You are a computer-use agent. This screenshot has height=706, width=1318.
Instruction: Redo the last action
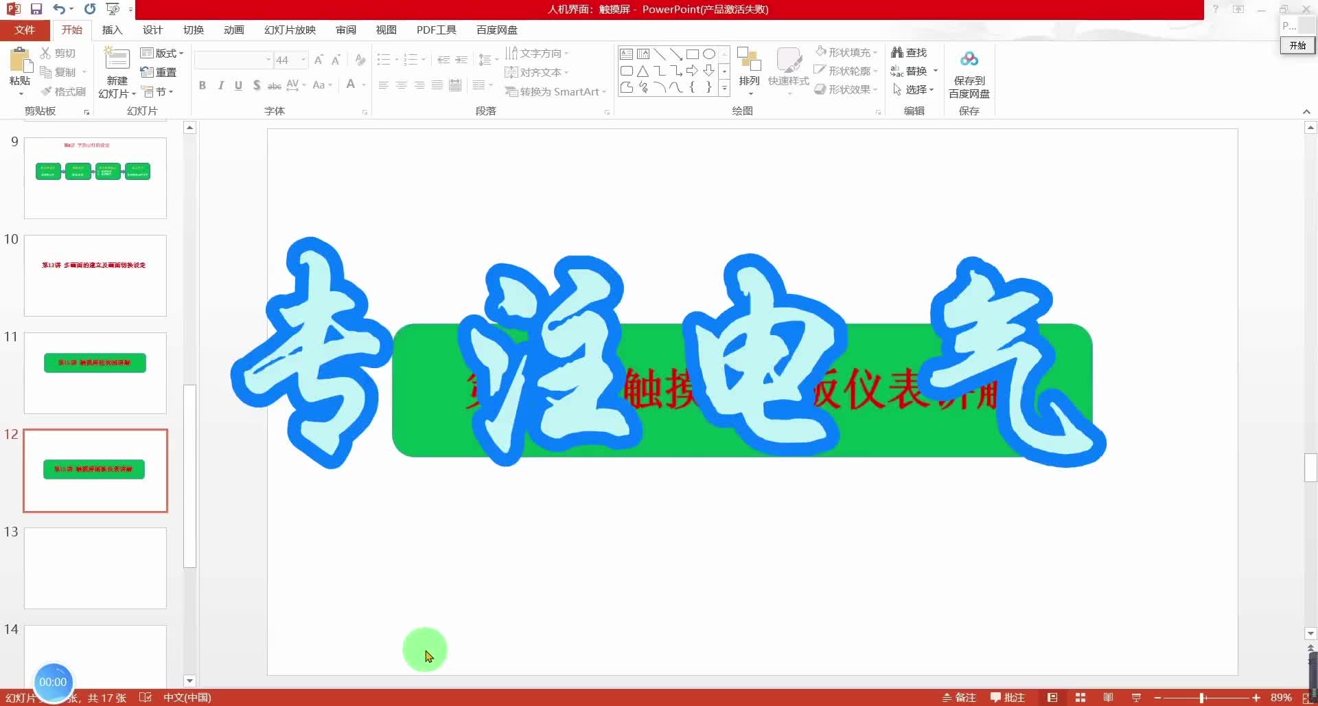(x=90, y=9)
